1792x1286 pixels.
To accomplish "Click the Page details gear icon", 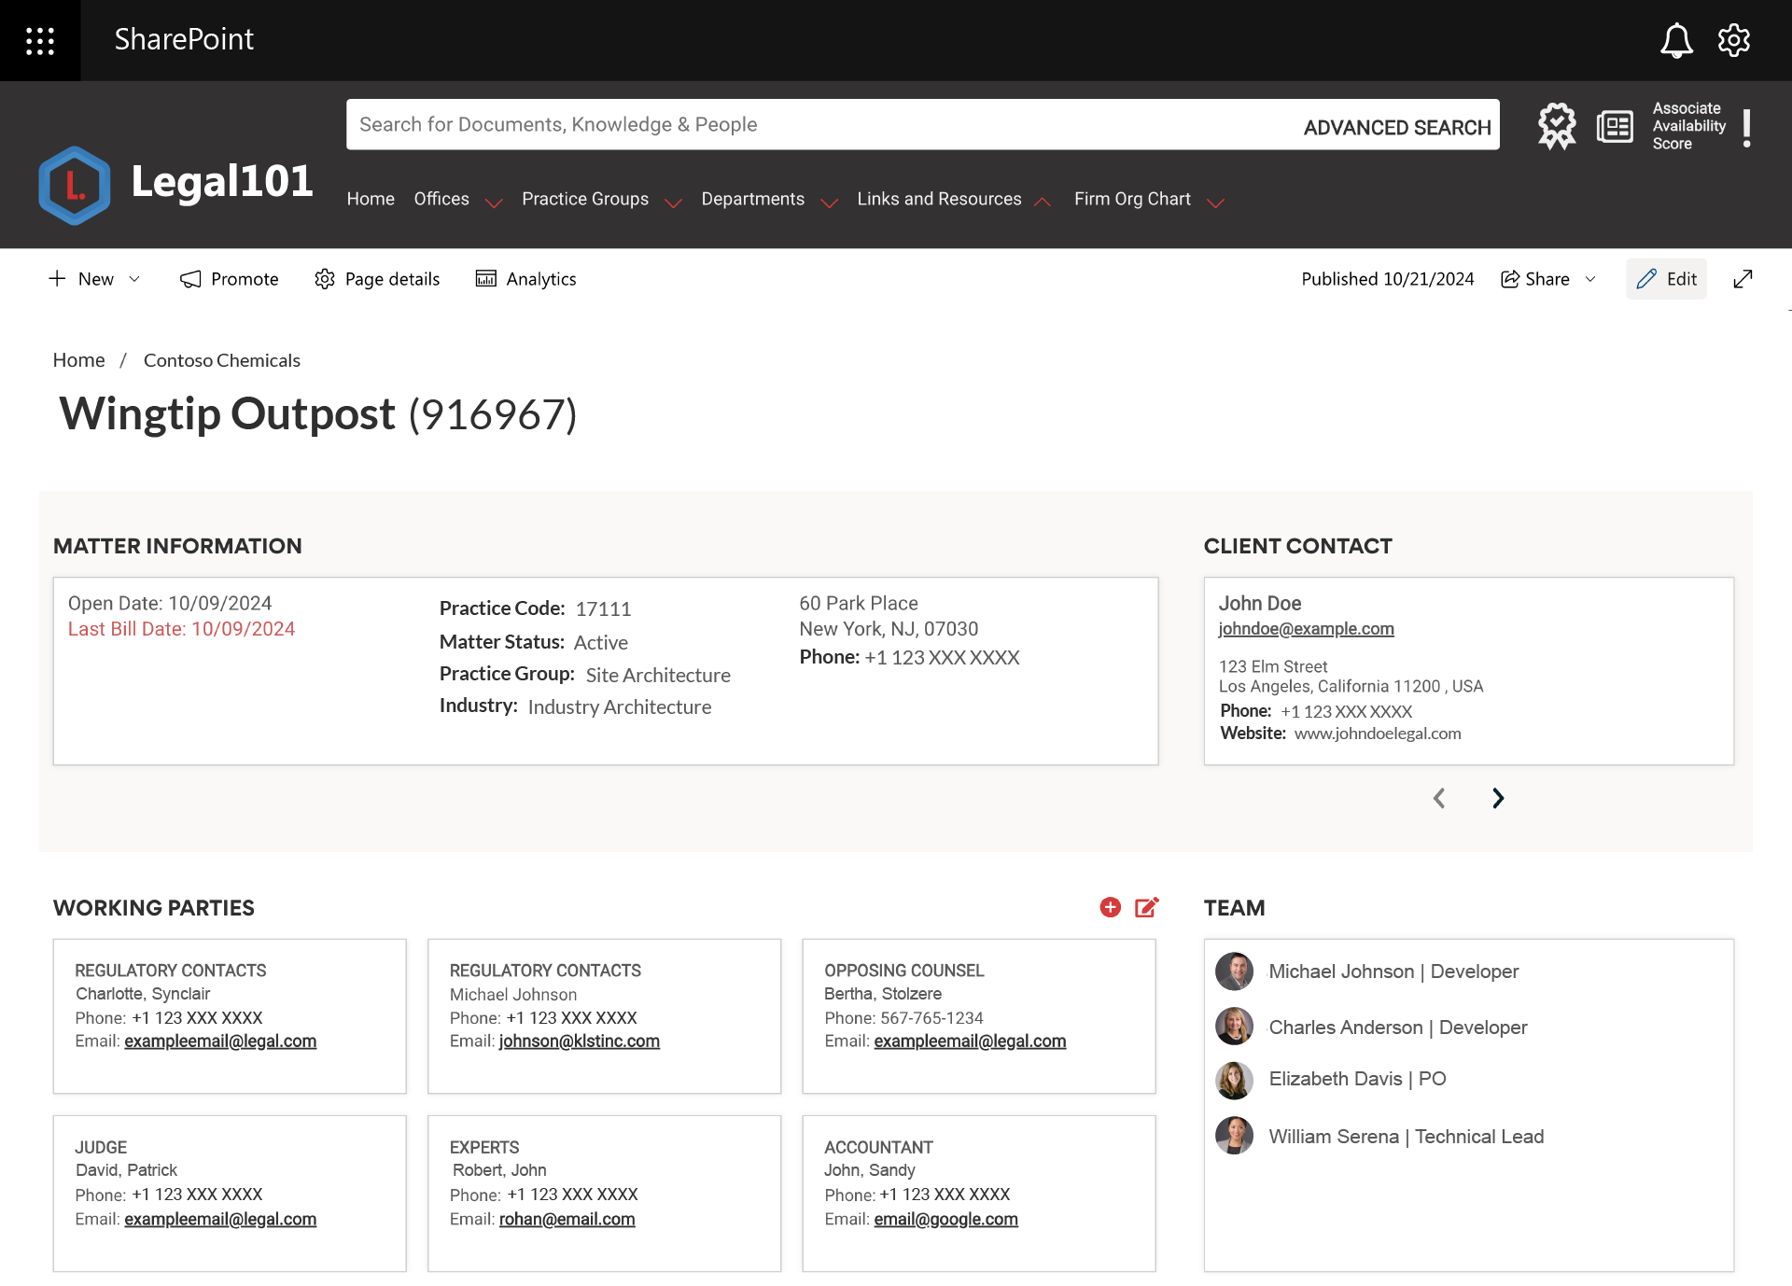I will pyautogui.click(x=325, y=279).
